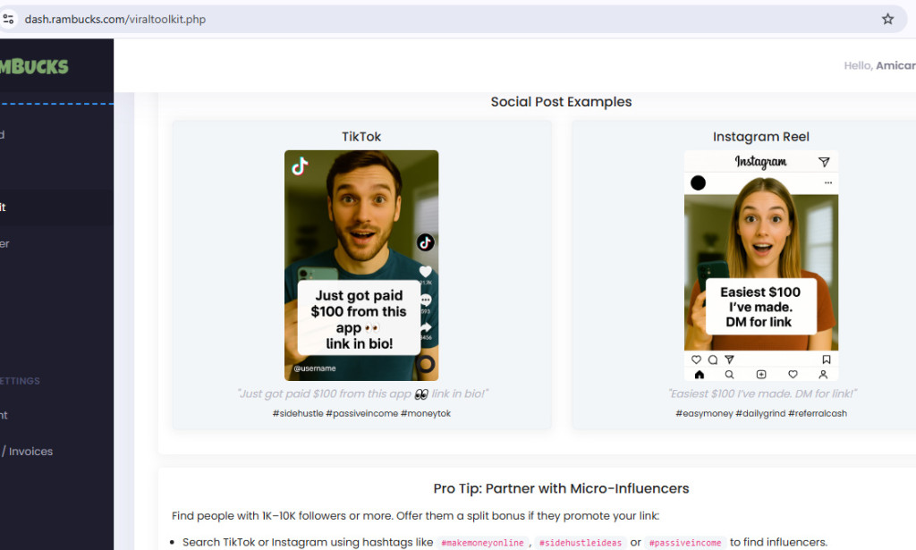Click the #makemoneyonline hashtag tag
This screenshot has width=916, height=550.
click(x=482, y=543)
